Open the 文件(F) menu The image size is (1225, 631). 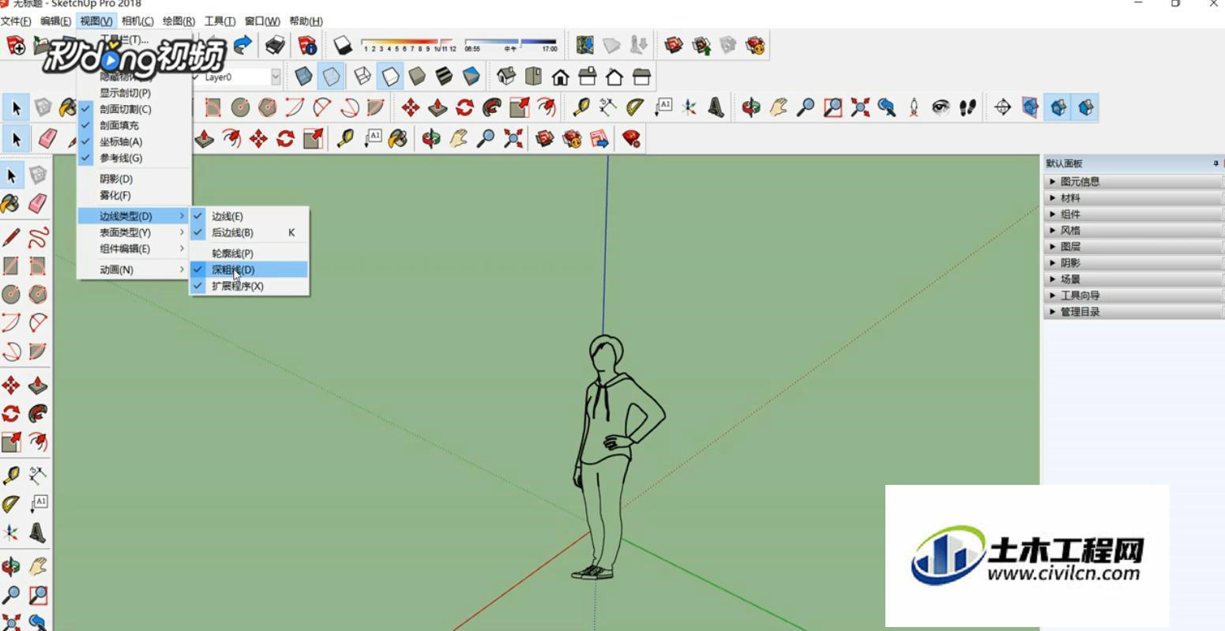click(x=16, y=21)
